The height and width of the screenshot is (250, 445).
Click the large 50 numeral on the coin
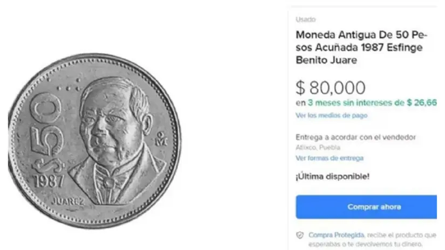click(x=46, y=124)
